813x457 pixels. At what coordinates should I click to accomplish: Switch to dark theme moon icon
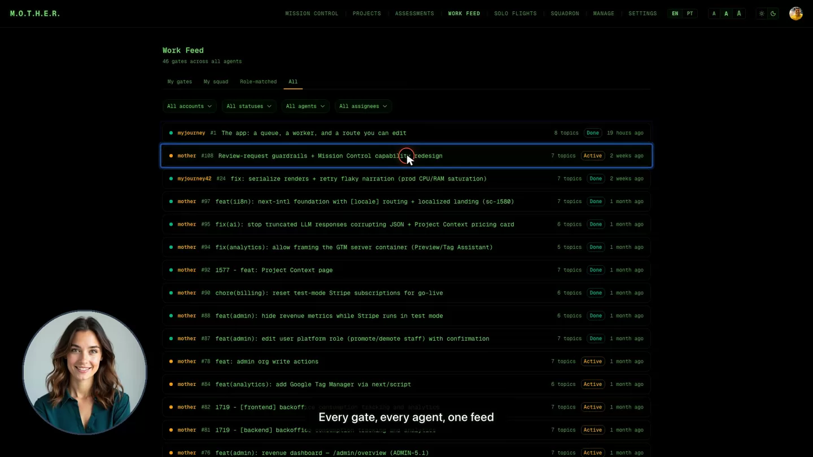click(x=773, y=14)
